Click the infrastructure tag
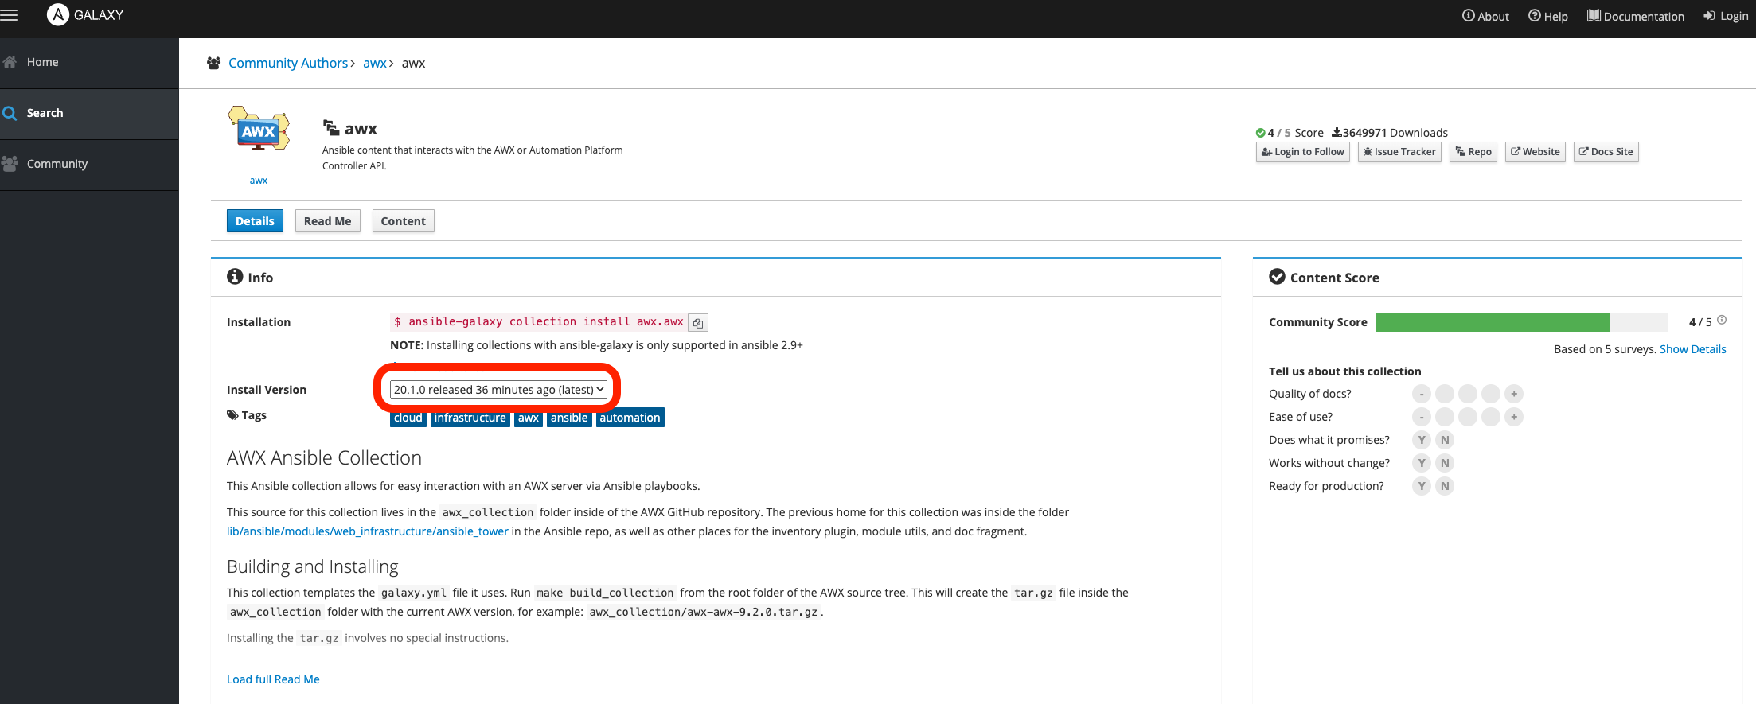The image size is (1756, 704). [x=470, y=418]
